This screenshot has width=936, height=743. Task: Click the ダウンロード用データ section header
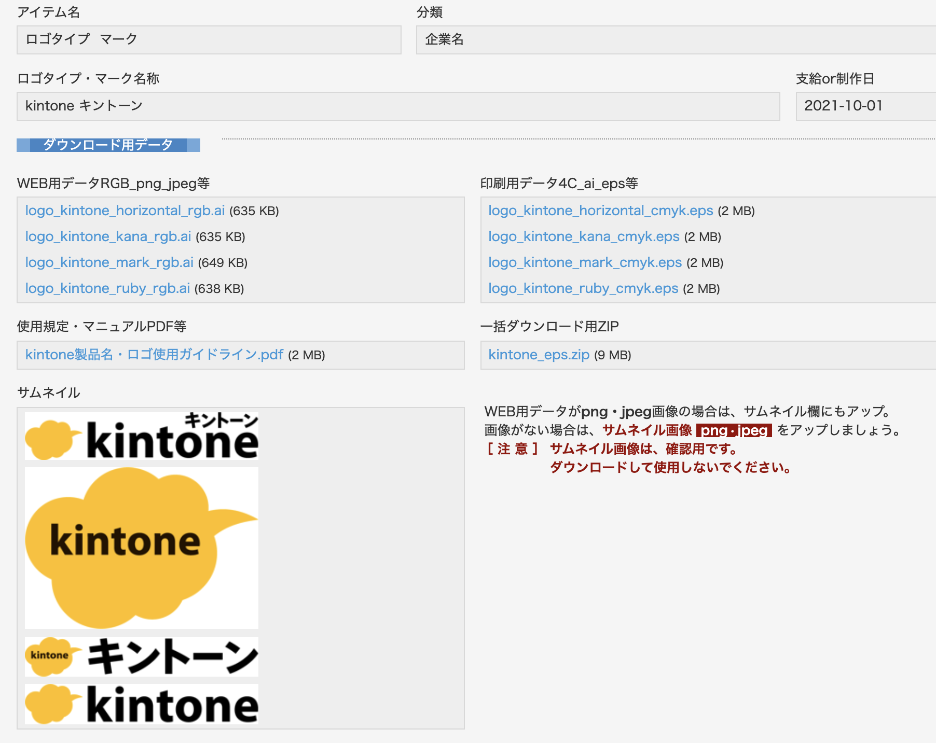pyautogui.click(x=108, y=145)
